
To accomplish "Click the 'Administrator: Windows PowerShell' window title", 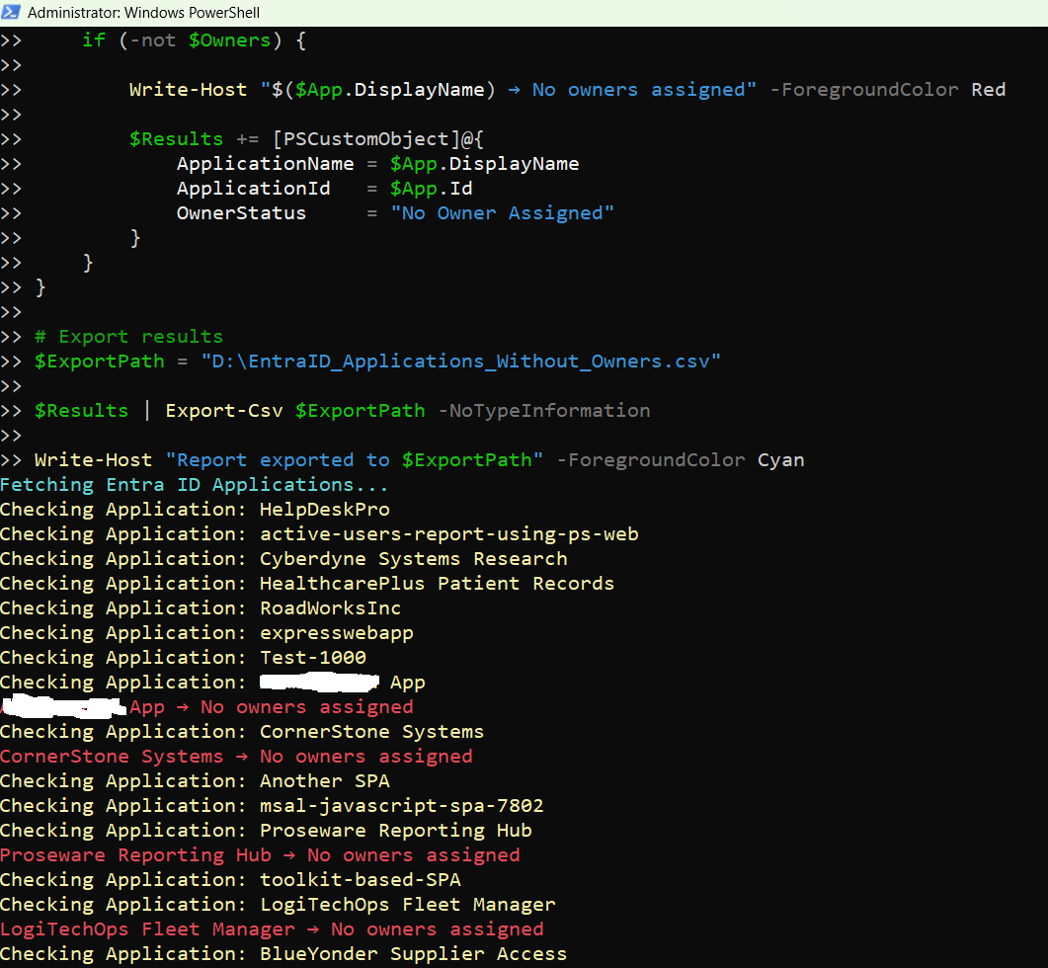I will click(x=143, y=13).
